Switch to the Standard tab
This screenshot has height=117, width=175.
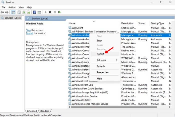pos(44,111)
